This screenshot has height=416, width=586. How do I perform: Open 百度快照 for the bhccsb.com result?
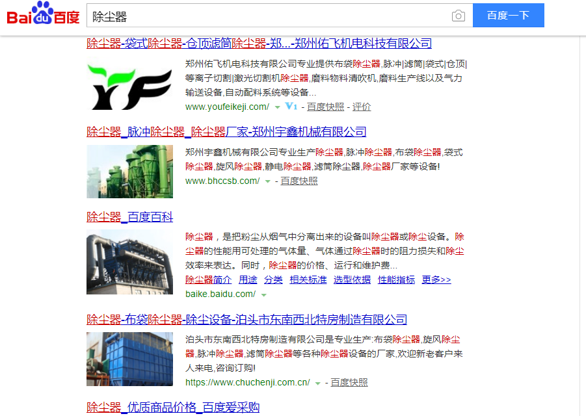coord(299,181)
